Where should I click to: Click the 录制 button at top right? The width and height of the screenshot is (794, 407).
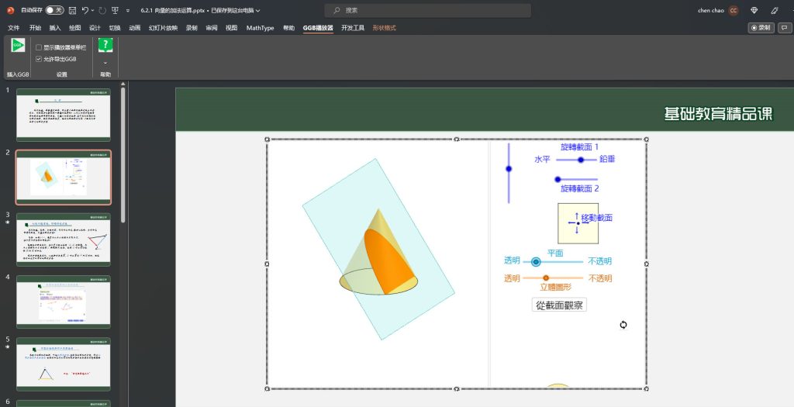(761, 28)
